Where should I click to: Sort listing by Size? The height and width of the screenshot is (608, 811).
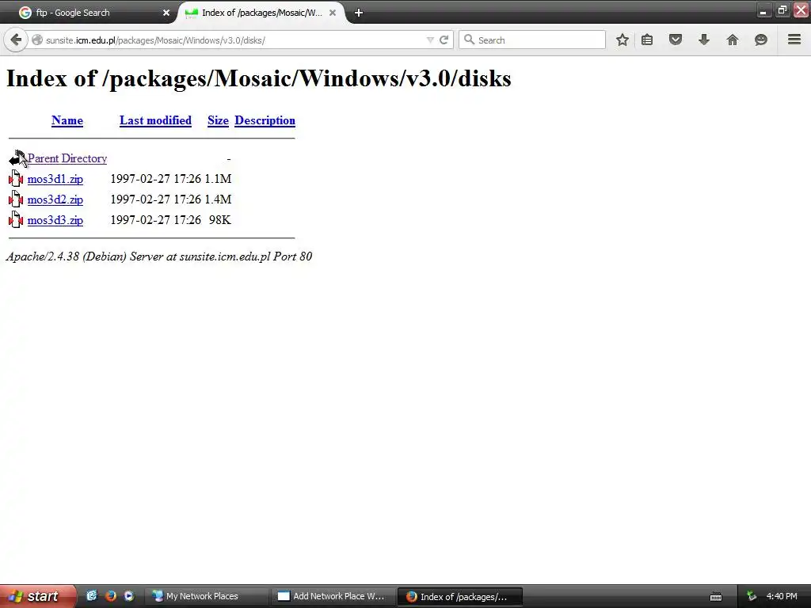click(218, 120)
